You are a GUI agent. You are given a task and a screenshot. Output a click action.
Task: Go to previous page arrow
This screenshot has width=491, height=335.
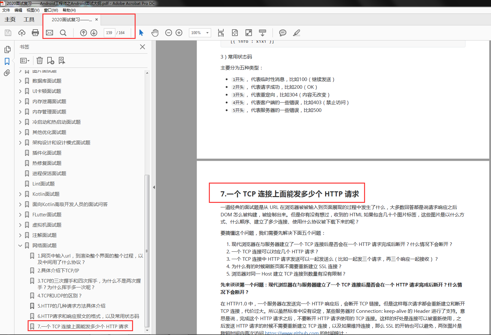click(84, 33)
